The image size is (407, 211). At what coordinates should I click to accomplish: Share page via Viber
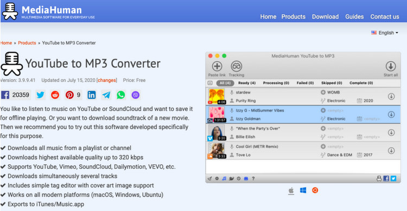click(136, 95)
